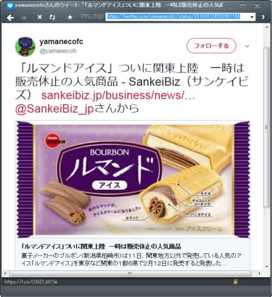Stop page loading with X icon
The image size is (272, 297).
[x=40, y=17]
